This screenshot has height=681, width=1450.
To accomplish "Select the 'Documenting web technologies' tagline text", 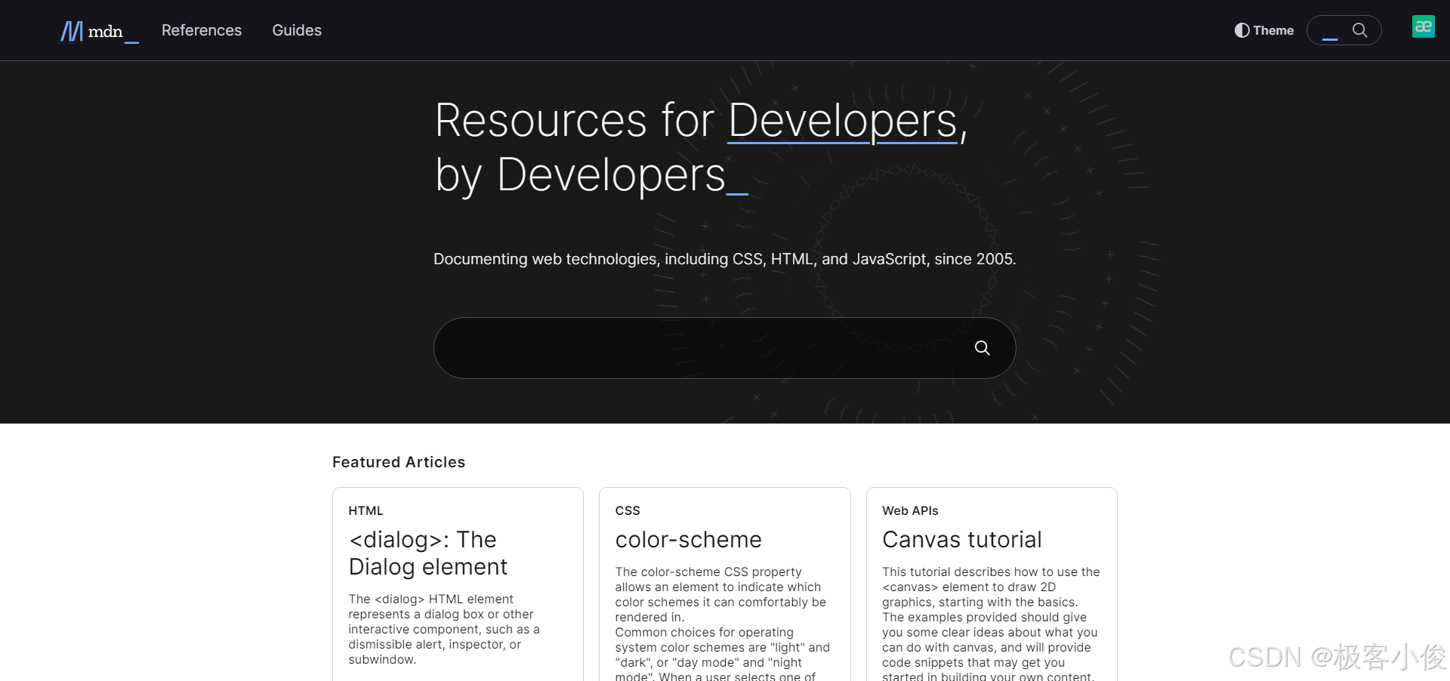I will pyautogui.click(x=724, y=259).
